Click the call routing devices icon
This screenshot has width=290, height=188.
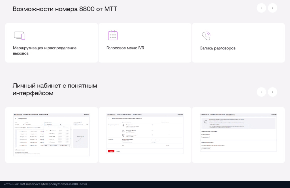20,36
